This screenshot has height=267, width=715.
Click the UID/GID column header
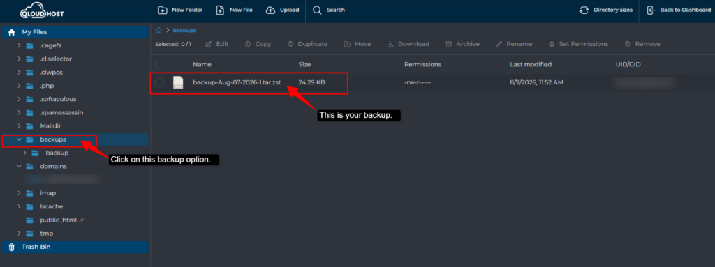(x=628, y=65)
